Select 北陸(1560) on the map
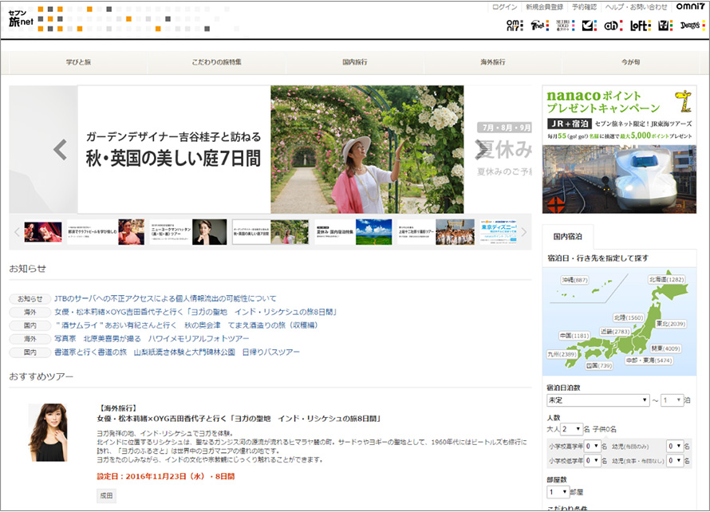710x512 pixels. pos(629,317)
